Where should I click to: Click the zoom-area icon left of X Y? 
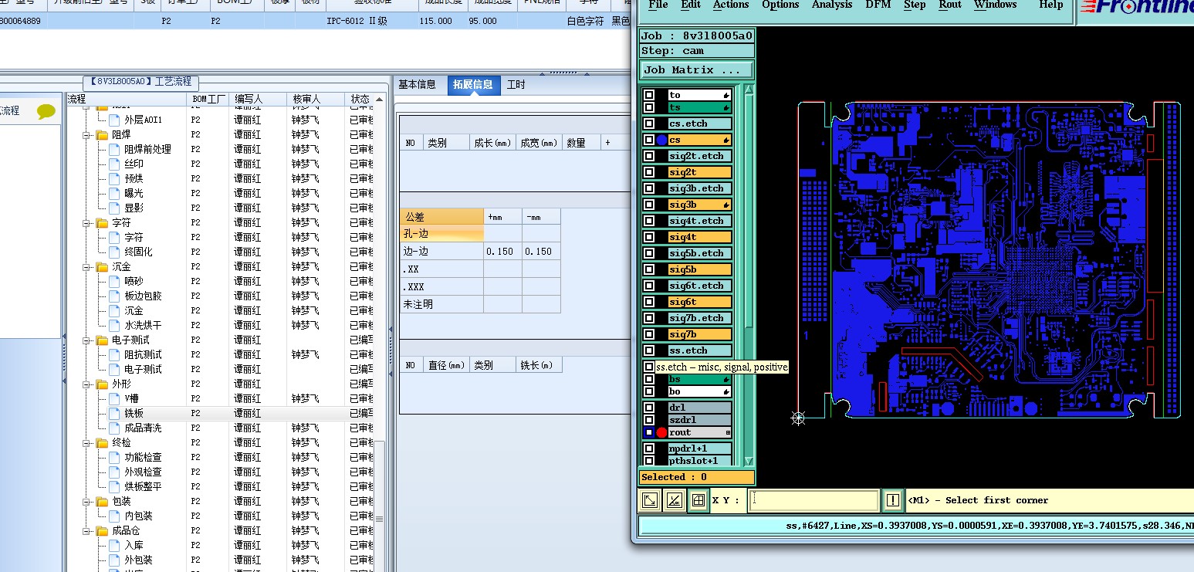[651, 500]
